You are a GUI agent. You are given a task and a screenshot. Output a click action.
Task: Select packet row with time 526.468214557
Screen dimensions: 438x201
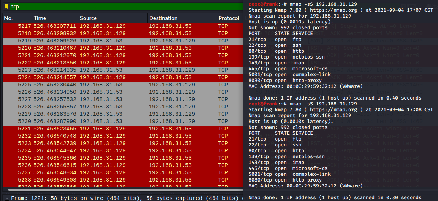[123, 77]
